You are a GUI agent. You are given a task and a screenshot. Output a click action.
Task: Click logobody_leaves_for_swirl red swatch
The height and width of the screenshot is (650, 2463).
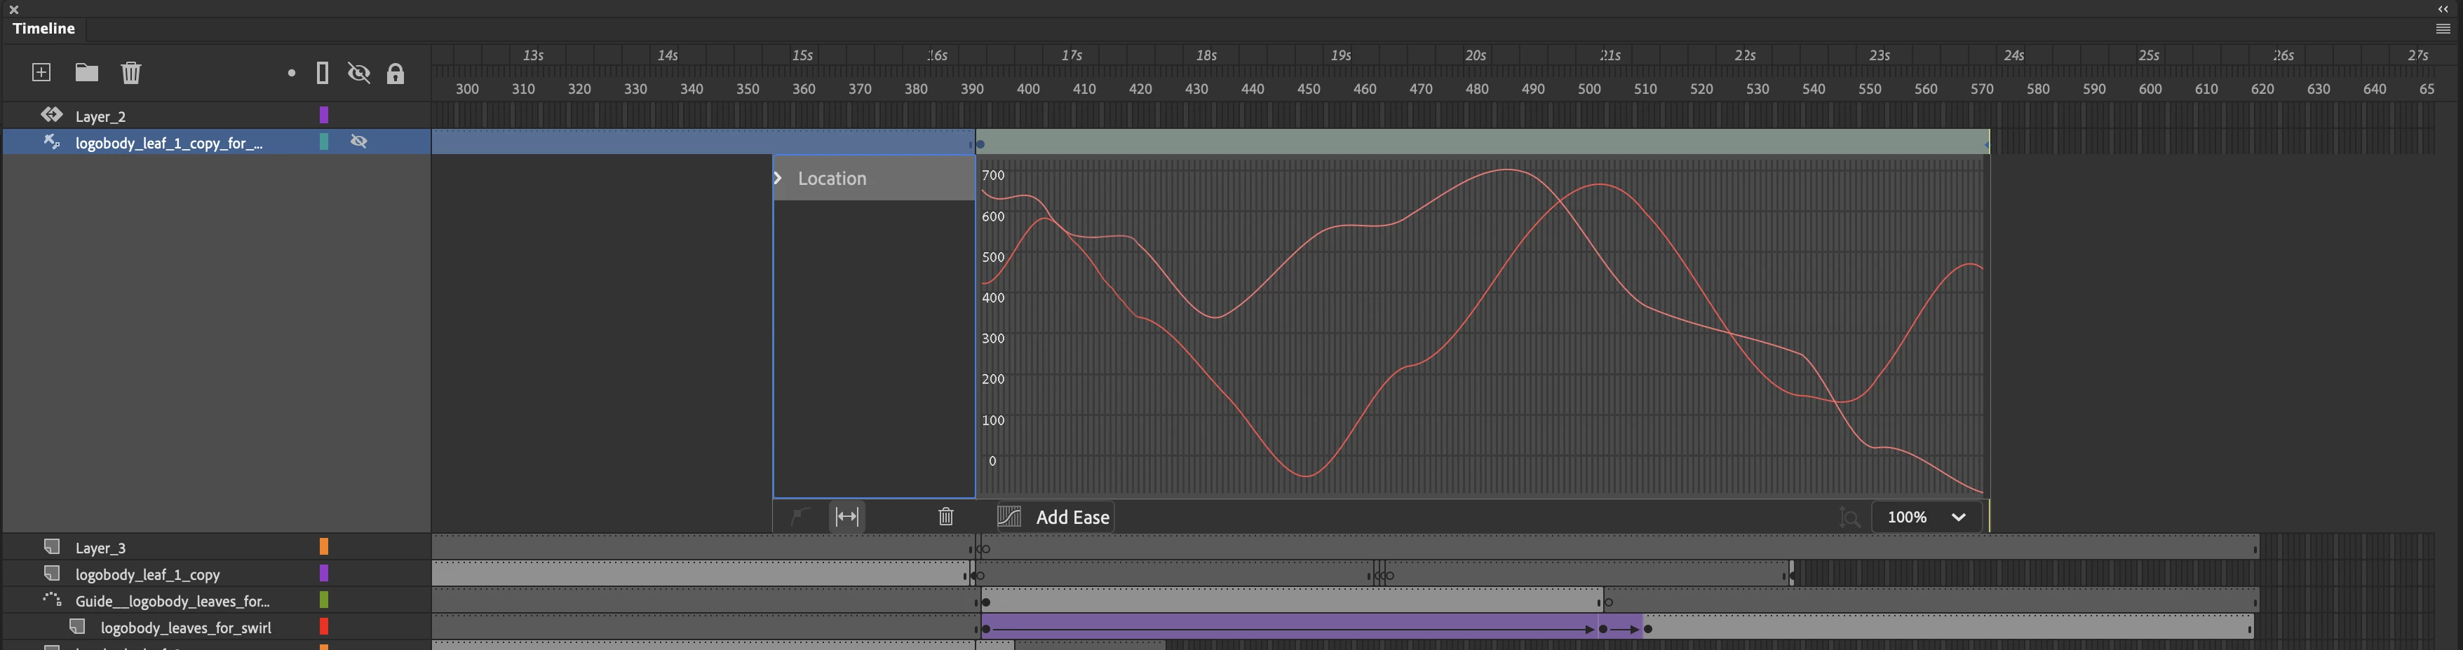324,627
